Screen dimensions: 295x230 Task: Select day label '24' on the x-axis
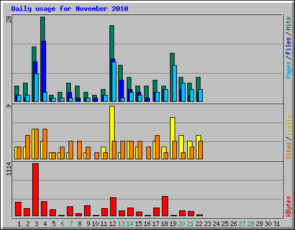click(x=216, y=224)
